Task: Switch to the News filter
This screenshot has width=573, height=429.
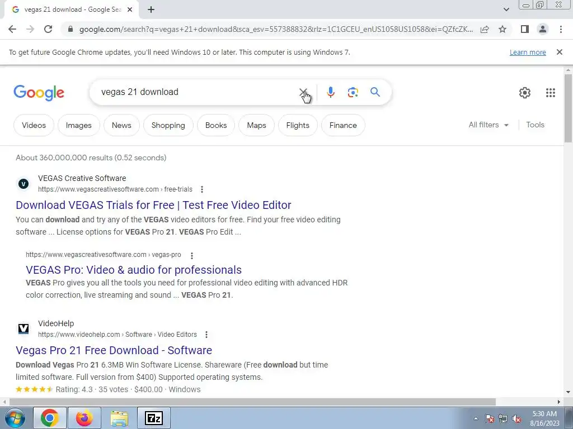Action: click(x=121, y=125)
